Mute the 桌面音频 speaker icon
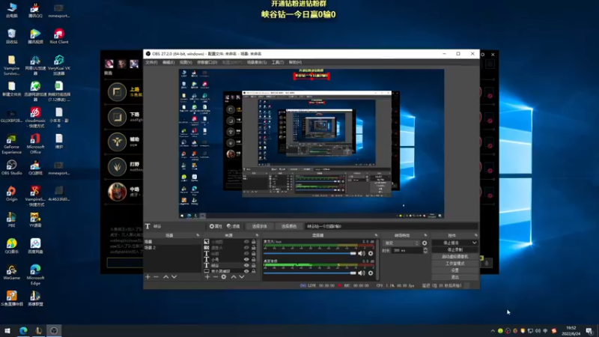599x337 pixels. (362, 273)
